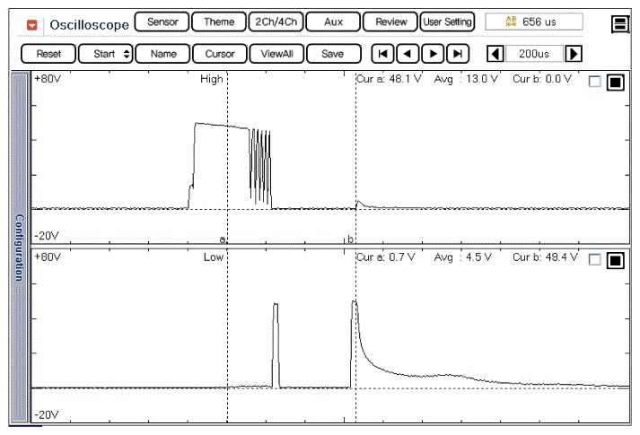Increase time base right of 200us
The image size is (640, 435).
(x=574, y=54)
